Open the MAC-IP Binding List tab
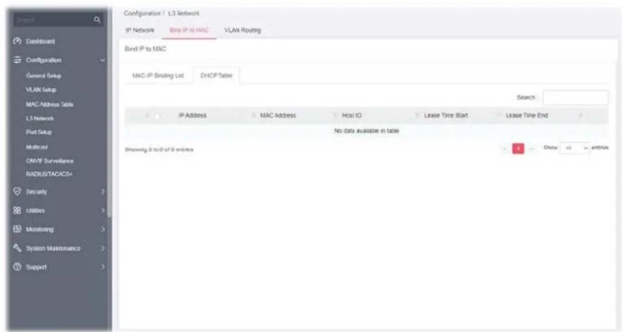The width and height of the screenshot is (622, 332). tap(158, 75)
